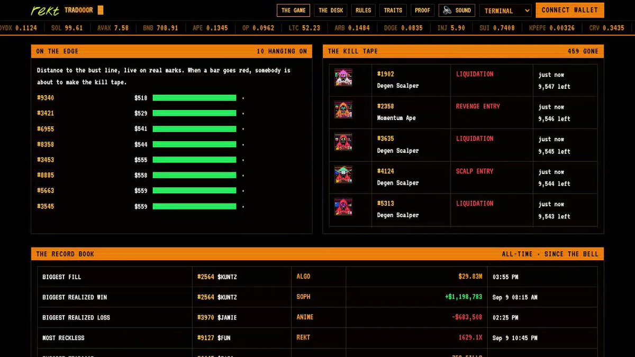
Task: Click the rekt logo
Action: [45, 10]
